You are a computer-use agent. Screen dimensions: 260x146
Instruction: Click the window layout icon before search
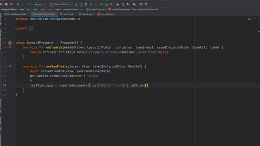(x=141, y=4)
